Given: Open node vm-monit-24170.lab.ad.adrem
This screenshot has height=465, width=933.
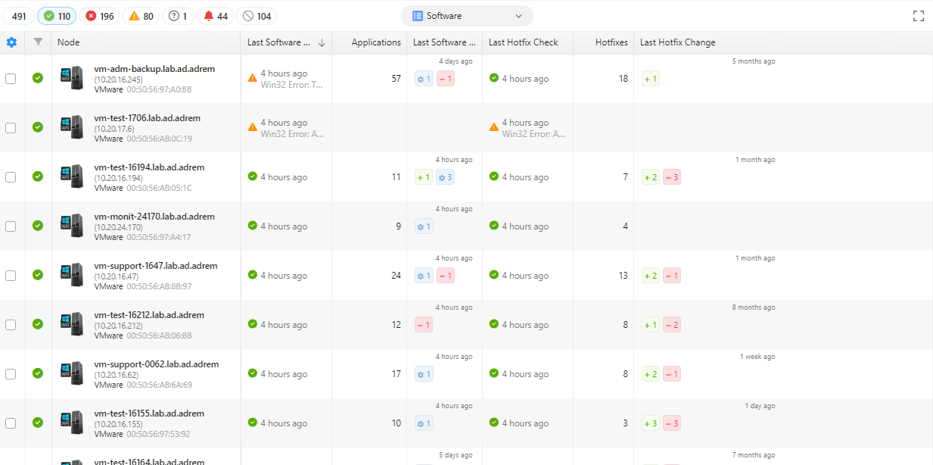Looking at the screenshot, I should (154, 217).
